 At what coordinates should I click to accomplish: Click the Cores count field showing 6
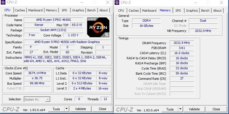click(x=79, y=99)
